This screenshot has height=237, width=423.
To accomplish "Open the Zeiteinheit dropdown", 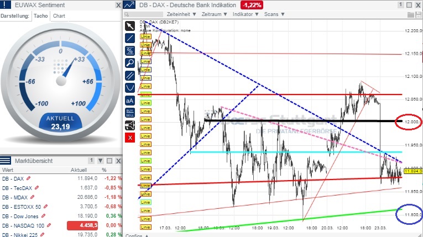I will pyautogui.click(x=181, y=14).
